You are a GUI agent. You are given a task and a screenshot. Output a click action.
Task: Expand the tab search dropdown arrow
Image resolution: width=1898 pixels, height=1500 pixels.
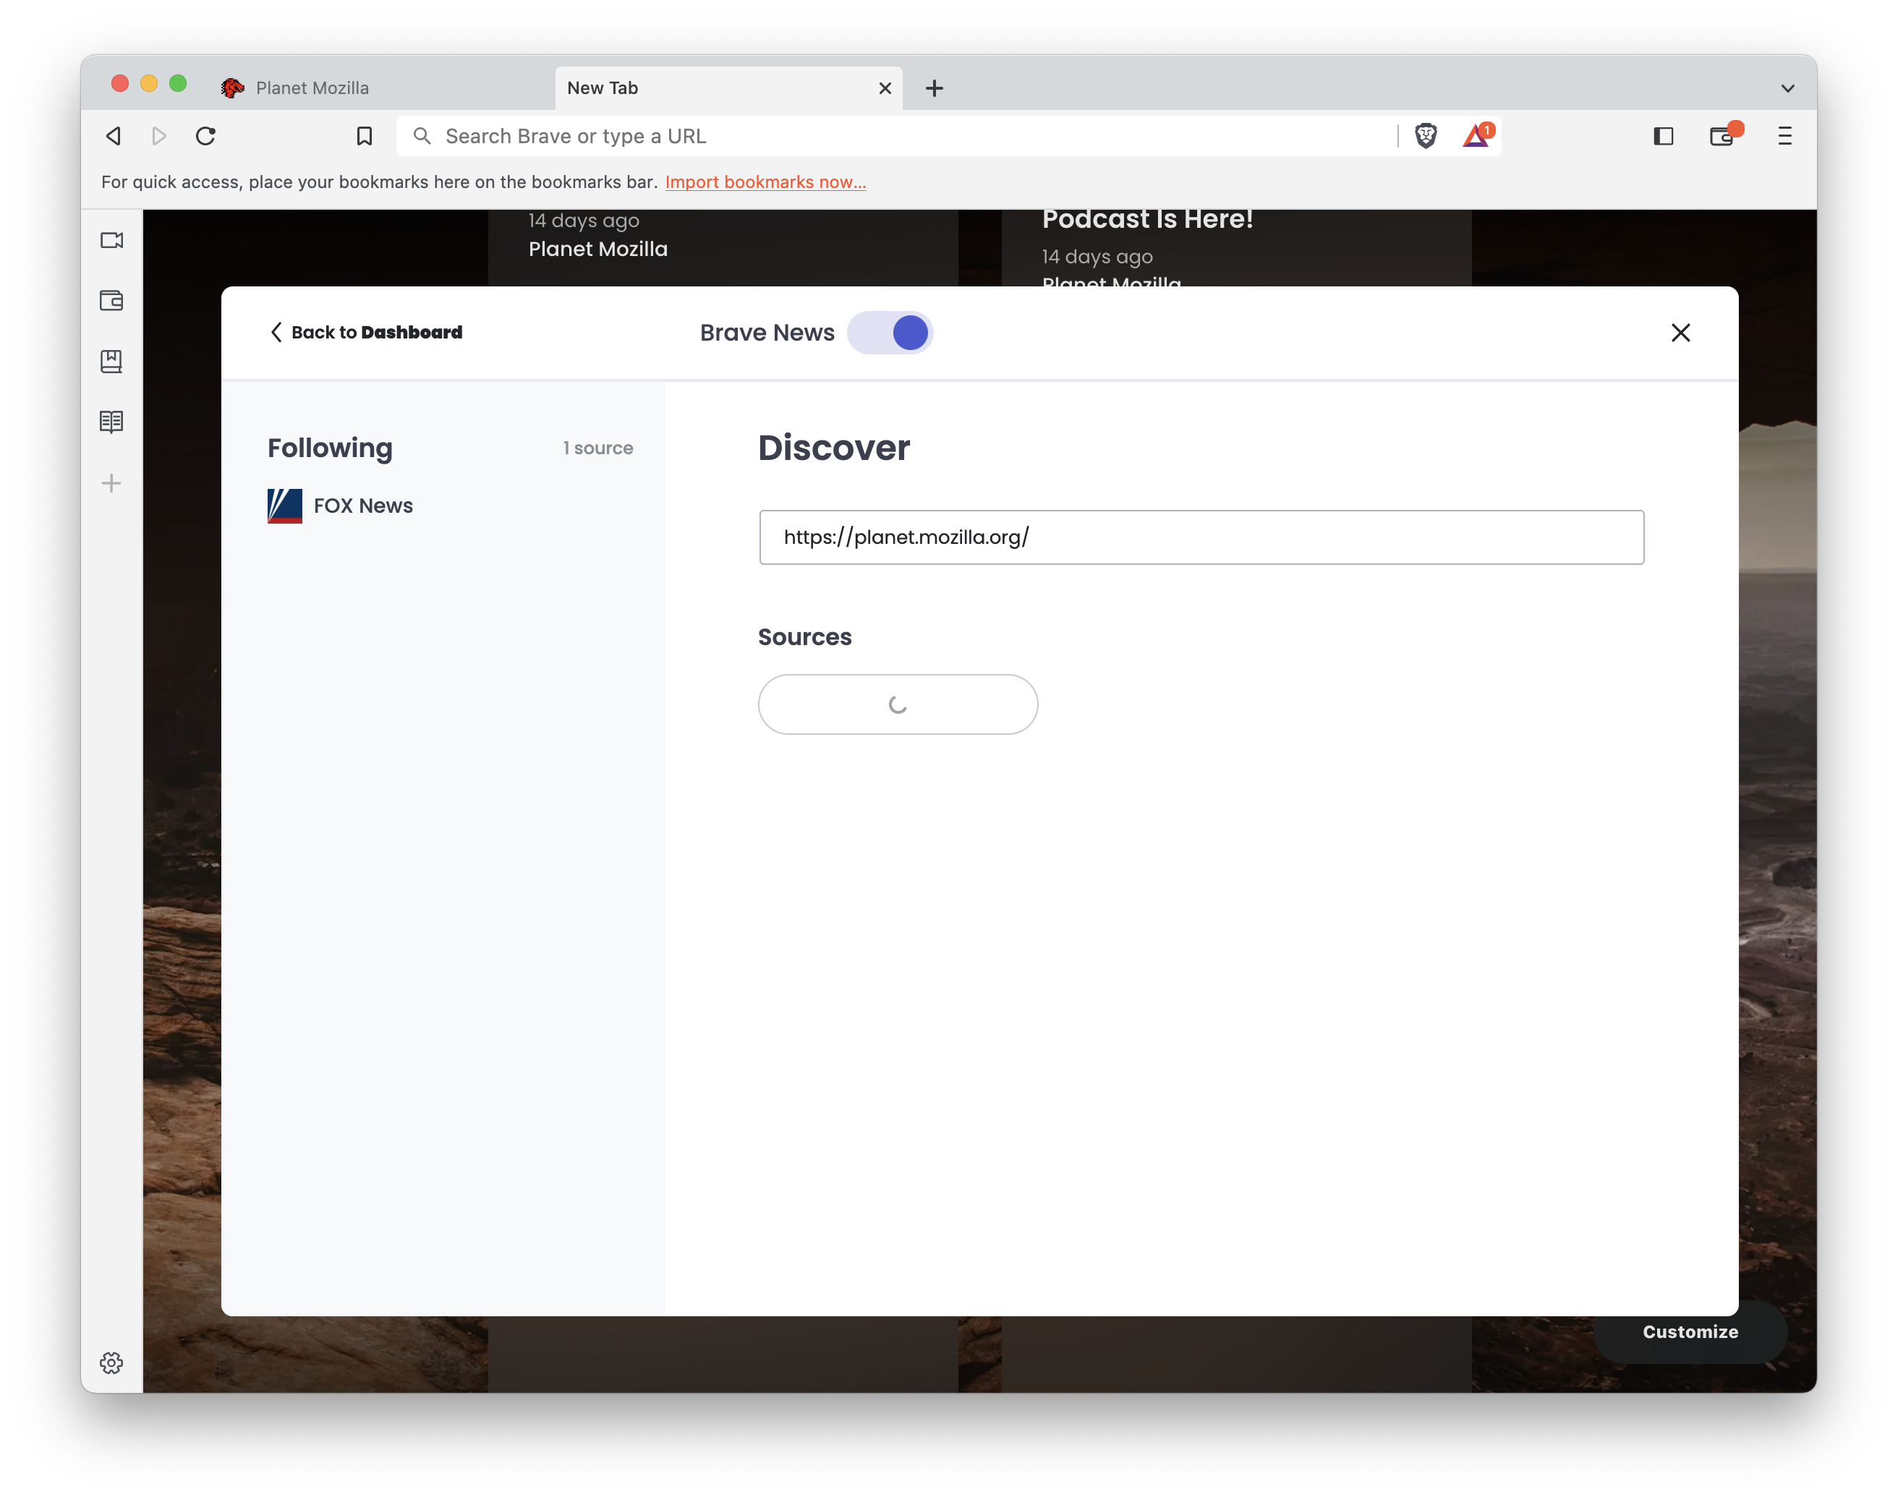(x=1787, y=88)
